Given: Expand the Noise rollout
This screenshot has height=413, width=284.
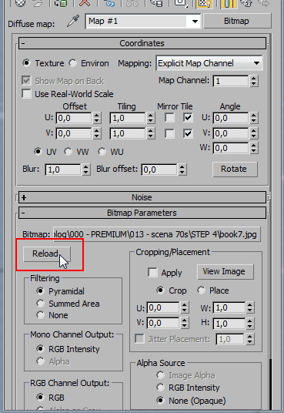Looking at the screenshot, I should point(142,197).
